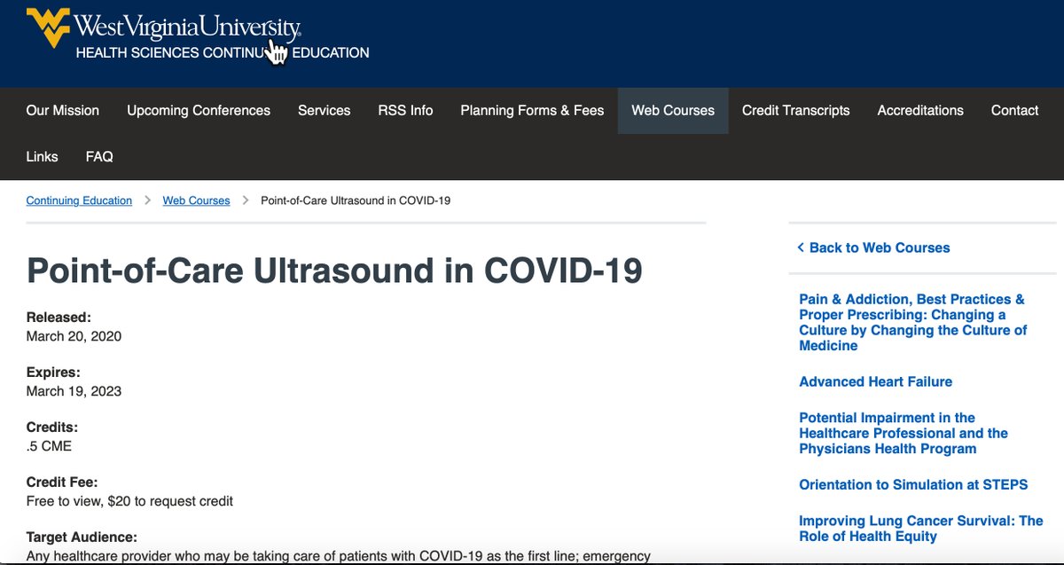
Task: Open Pain & Addiction Best Practices course
Action: pyautogui.click(x=913, y=323)
